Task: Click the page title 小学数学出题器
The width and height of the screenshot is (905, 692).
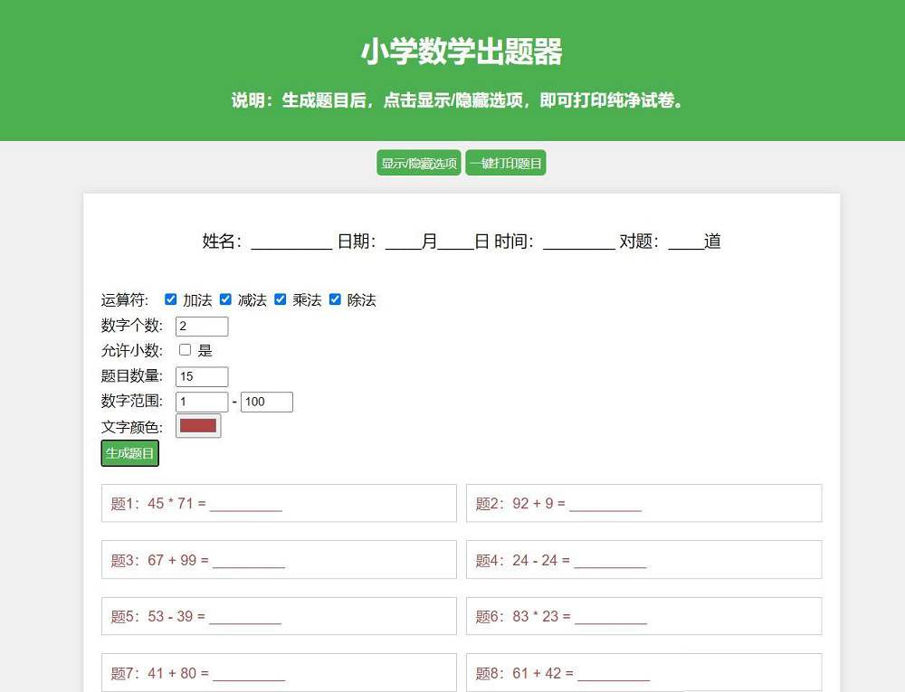Action: click(x=452, y=52)
